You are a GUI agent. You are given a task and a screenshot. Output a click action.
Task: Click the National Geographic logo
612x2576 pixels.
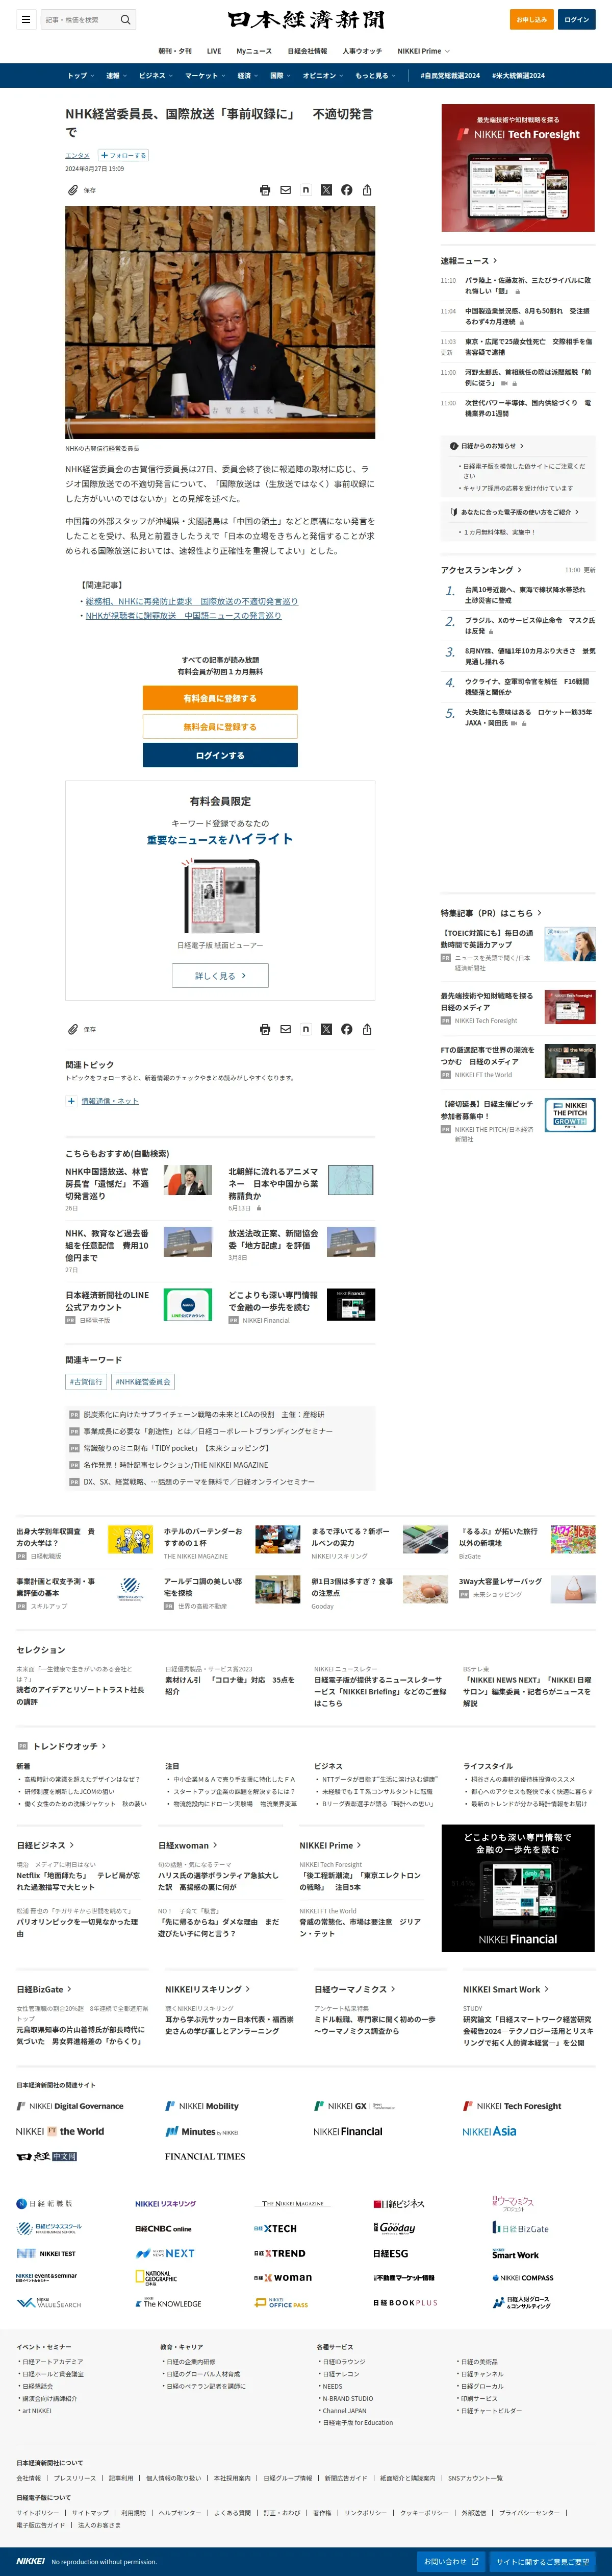pyautogui.click(x=156, y=2278)
